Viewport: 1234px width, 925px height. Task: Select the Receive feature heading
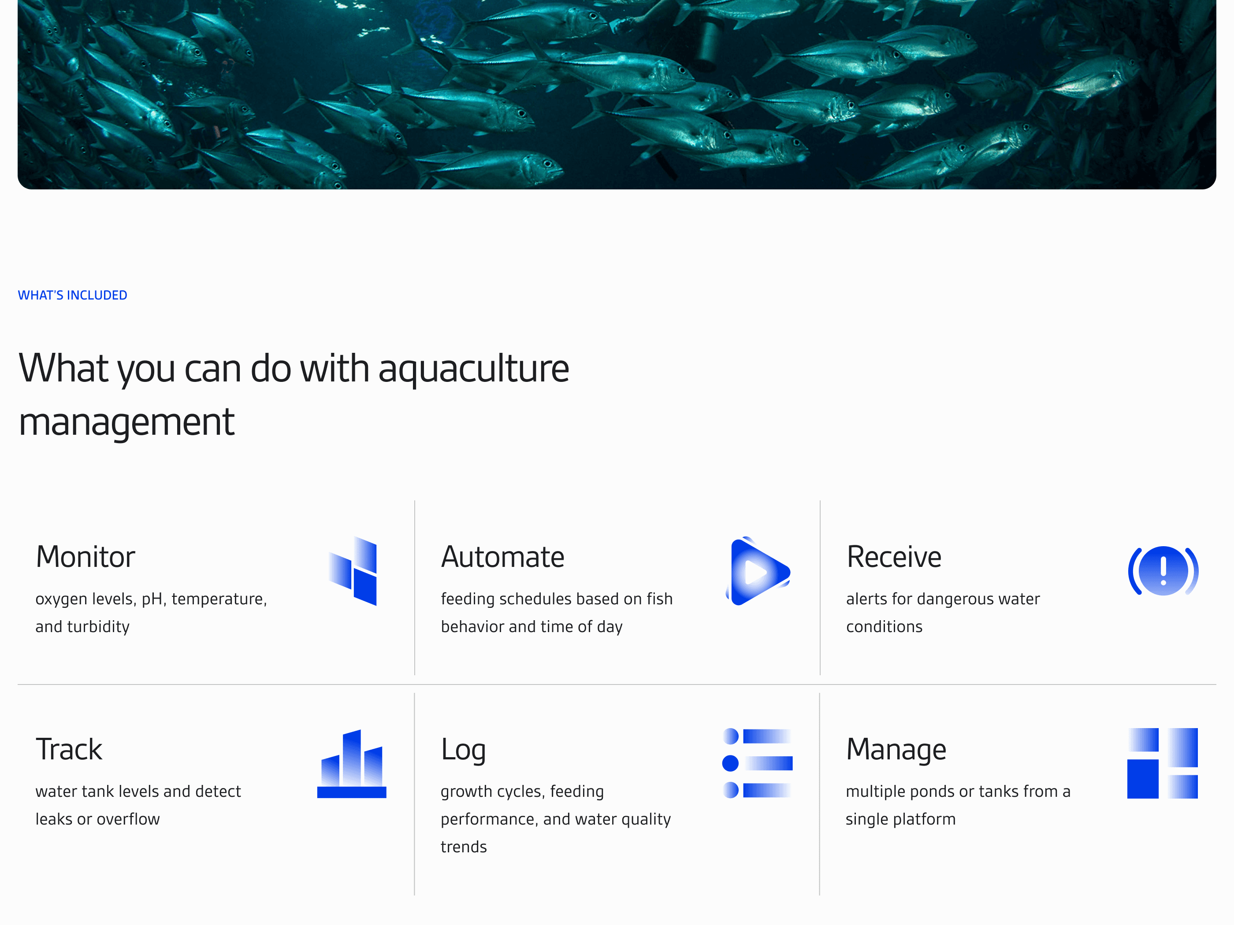(x=894, y=556)
